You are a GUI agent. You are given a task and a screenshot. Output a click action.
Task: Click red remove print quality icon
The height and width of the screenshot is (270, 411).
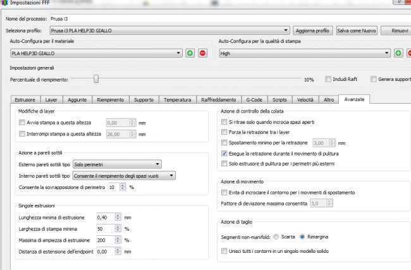(409, 53)
